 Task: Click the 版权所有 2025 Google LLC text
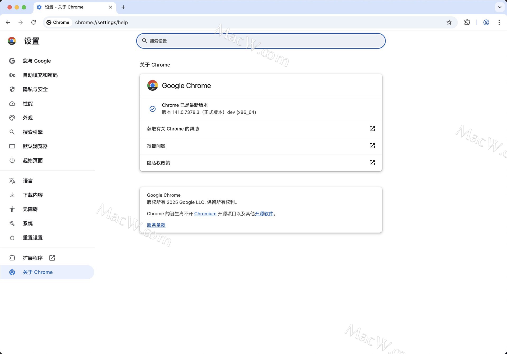tap(192, 202)
